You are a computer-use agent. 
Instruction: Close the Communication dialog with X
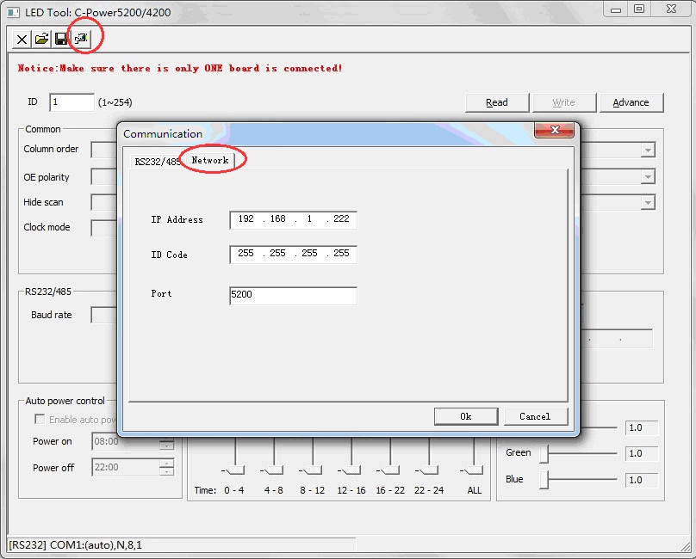(x=554, y=131)
